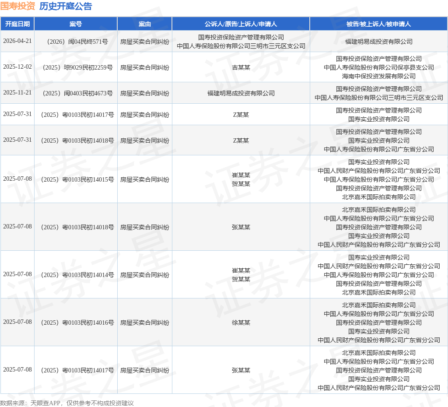Click 中国人寿保险股份有限公司三明市三元区支公司 in 2026-04-21 row
Image resolution: width=448 pixels, height=407 pixels.
tap(241, 46)
